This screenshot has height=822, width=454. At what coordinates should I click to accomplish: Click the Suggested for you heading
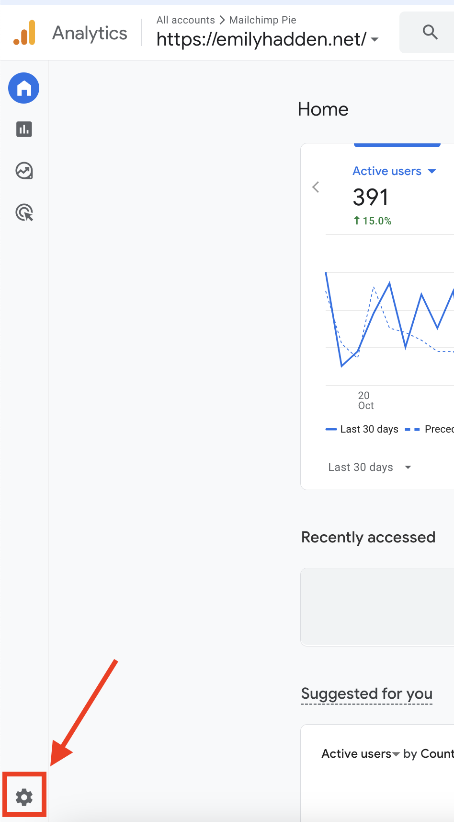pyautogui.click(x=366, y=693)
